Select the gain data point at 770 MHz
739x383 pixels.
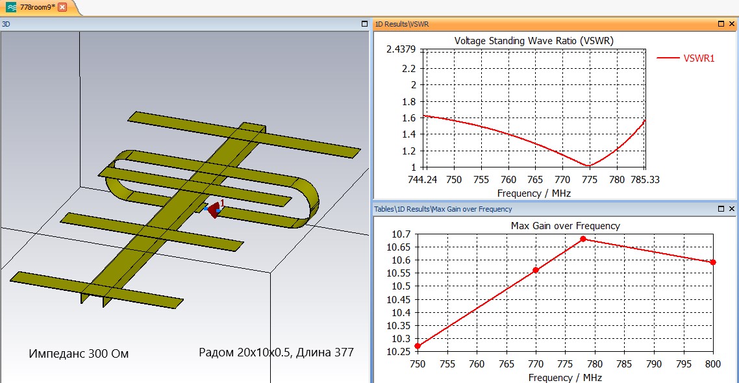[536, 270]
